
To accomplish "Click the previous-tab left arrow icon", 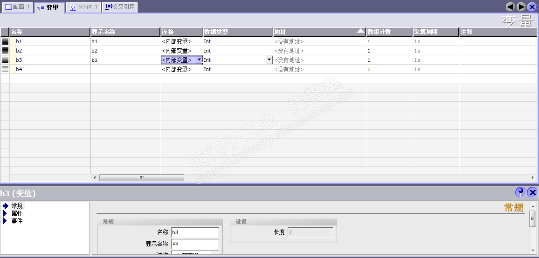I will [x=510, y=7].
